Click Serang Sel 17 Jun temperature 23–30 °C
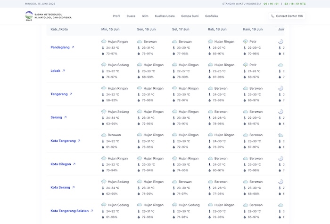 (x=183, y=118)
